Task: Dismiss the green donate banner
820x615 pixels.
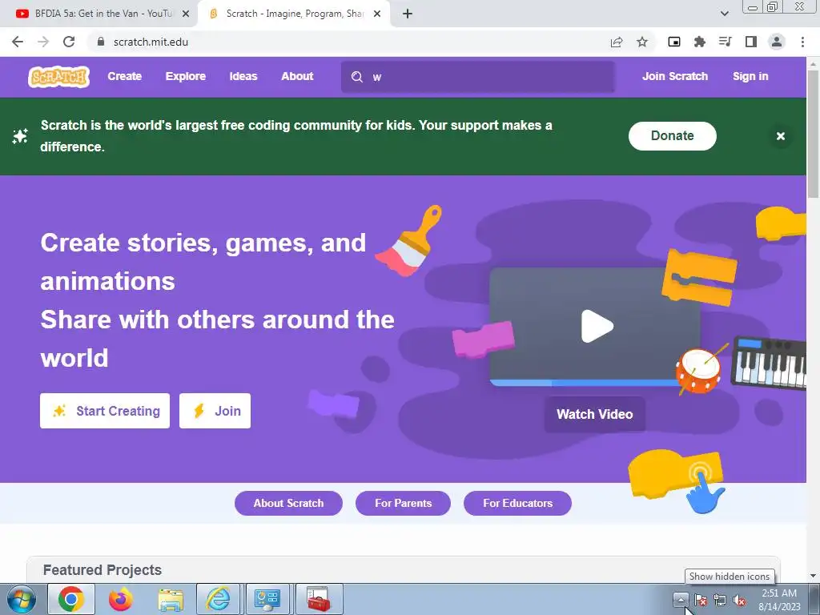Action: tap(780, 136)
